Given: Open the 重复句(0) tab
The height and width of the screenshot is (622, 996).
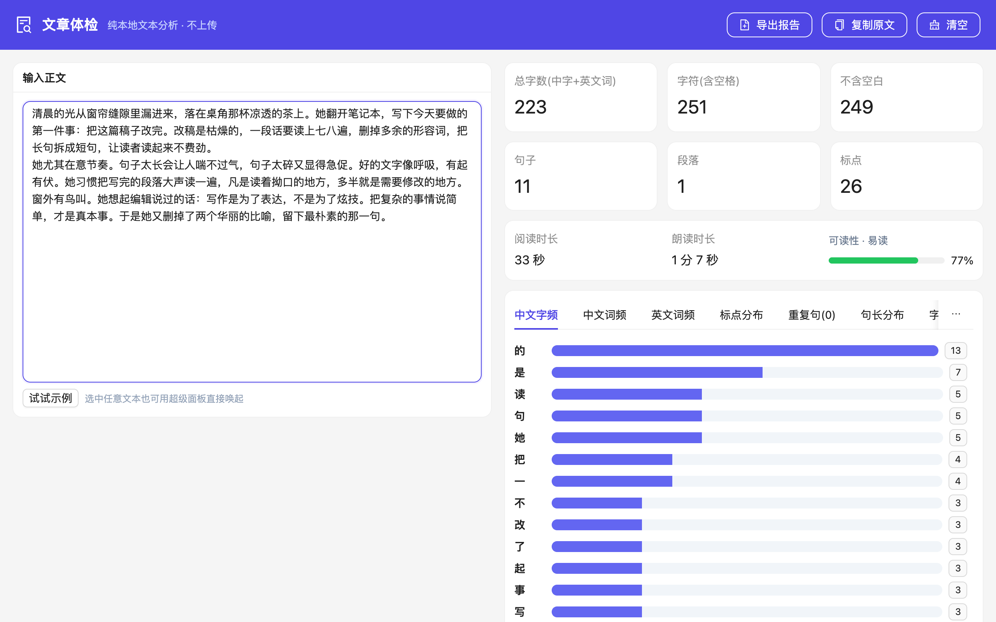Looking at the screenshot, I should pyautogui.click(x=812, y=315).
